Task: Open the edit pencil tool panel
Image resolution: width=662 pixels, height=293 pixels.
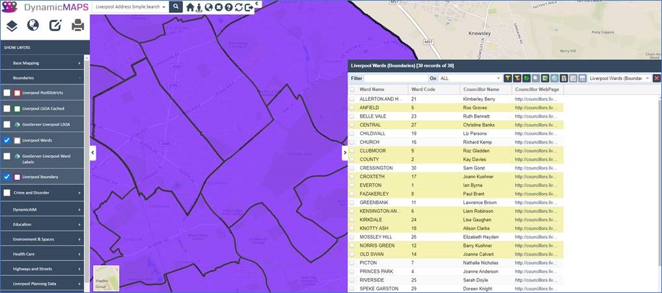Action: click(55, 26)
